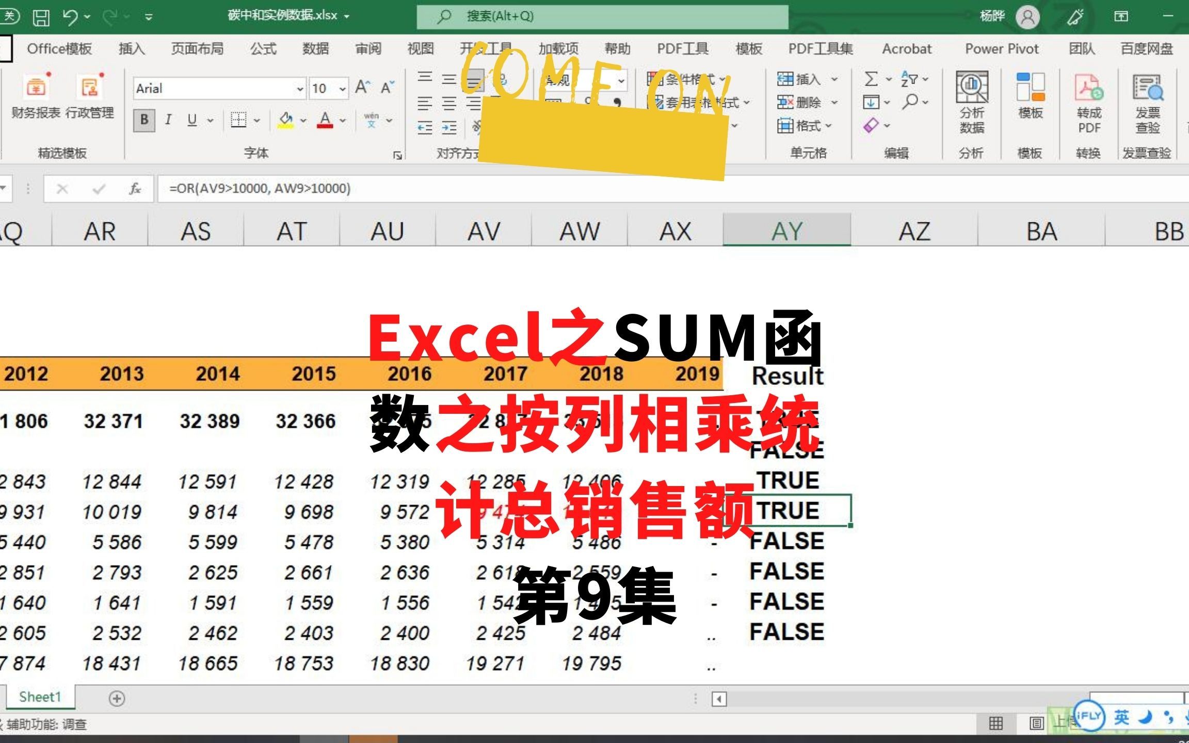1189x743 pixels.
Task: Click the 分析数据 icon
Action: (x=972, y=88)
